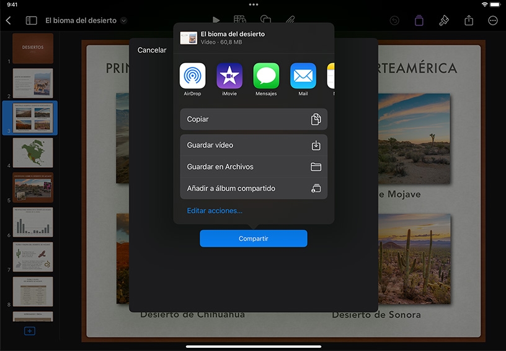Select the Sonora desert cactus photo
The height and width of the screenshot is (351, 506).
pyautogui.click(x=414, y=259)
